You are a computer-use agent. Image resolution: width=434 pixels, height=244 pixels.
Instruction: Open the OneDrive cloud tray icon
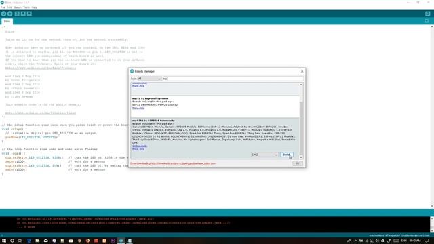click(382, 241)
